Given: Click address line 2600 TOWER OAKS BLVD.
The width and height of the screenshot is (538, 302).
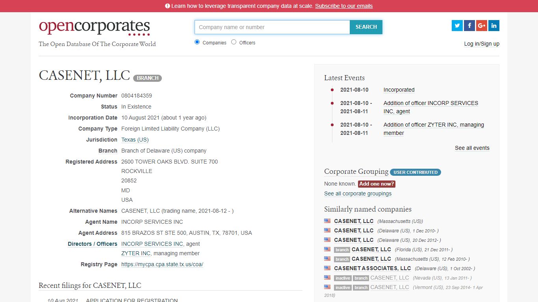Looking at the screenshot, I should pyautogui.click(x=169, y=162).
